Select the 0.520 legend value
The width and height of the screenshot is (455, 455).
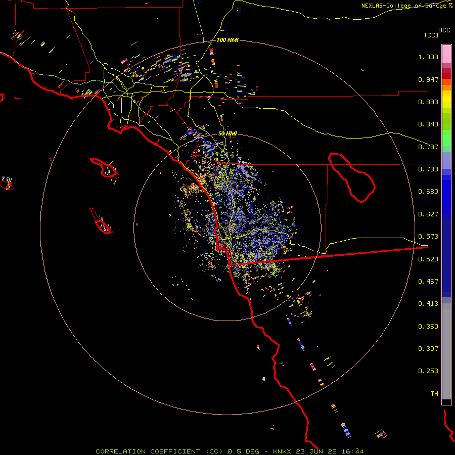click(428, 259)
